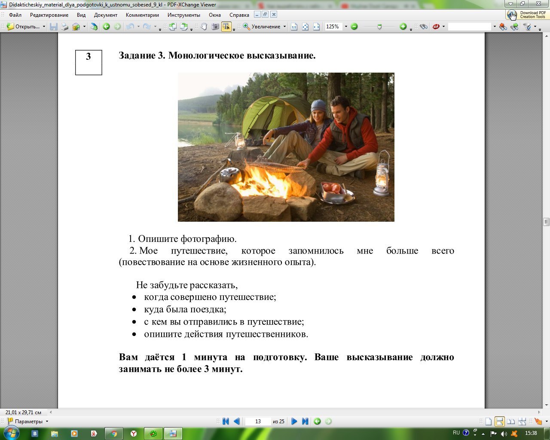Open the Документ menu
Viewport: 550px width, 440px height.
click(x=105, y=15)
